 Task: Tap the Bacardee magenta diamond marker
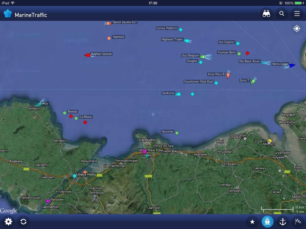point(48,201)
